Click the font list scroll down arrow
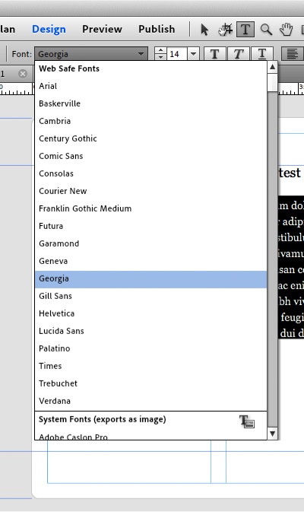 (272, 434)
